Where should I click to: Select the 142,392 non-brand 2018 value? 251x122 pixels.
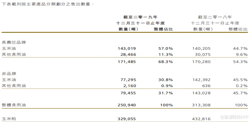click(201, 80)
